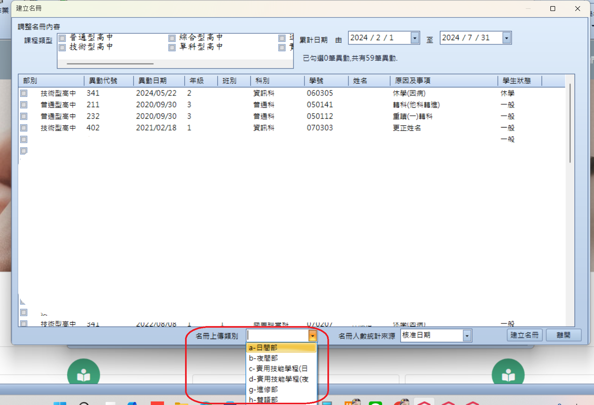The width and height of the screenshot is (594, 405).
Task: Select c-實用技能學程(日 option
Action: pyautogui.click(x=281, y=368)
